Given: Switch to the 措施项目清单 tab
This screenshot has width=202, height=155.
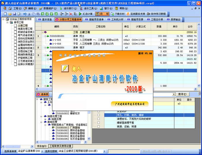Looking at the screenshot, I should pos(94,20).
